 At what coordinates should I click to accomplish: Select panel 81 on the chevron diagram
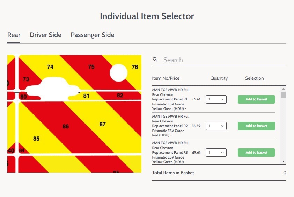(x=86, y=96)
